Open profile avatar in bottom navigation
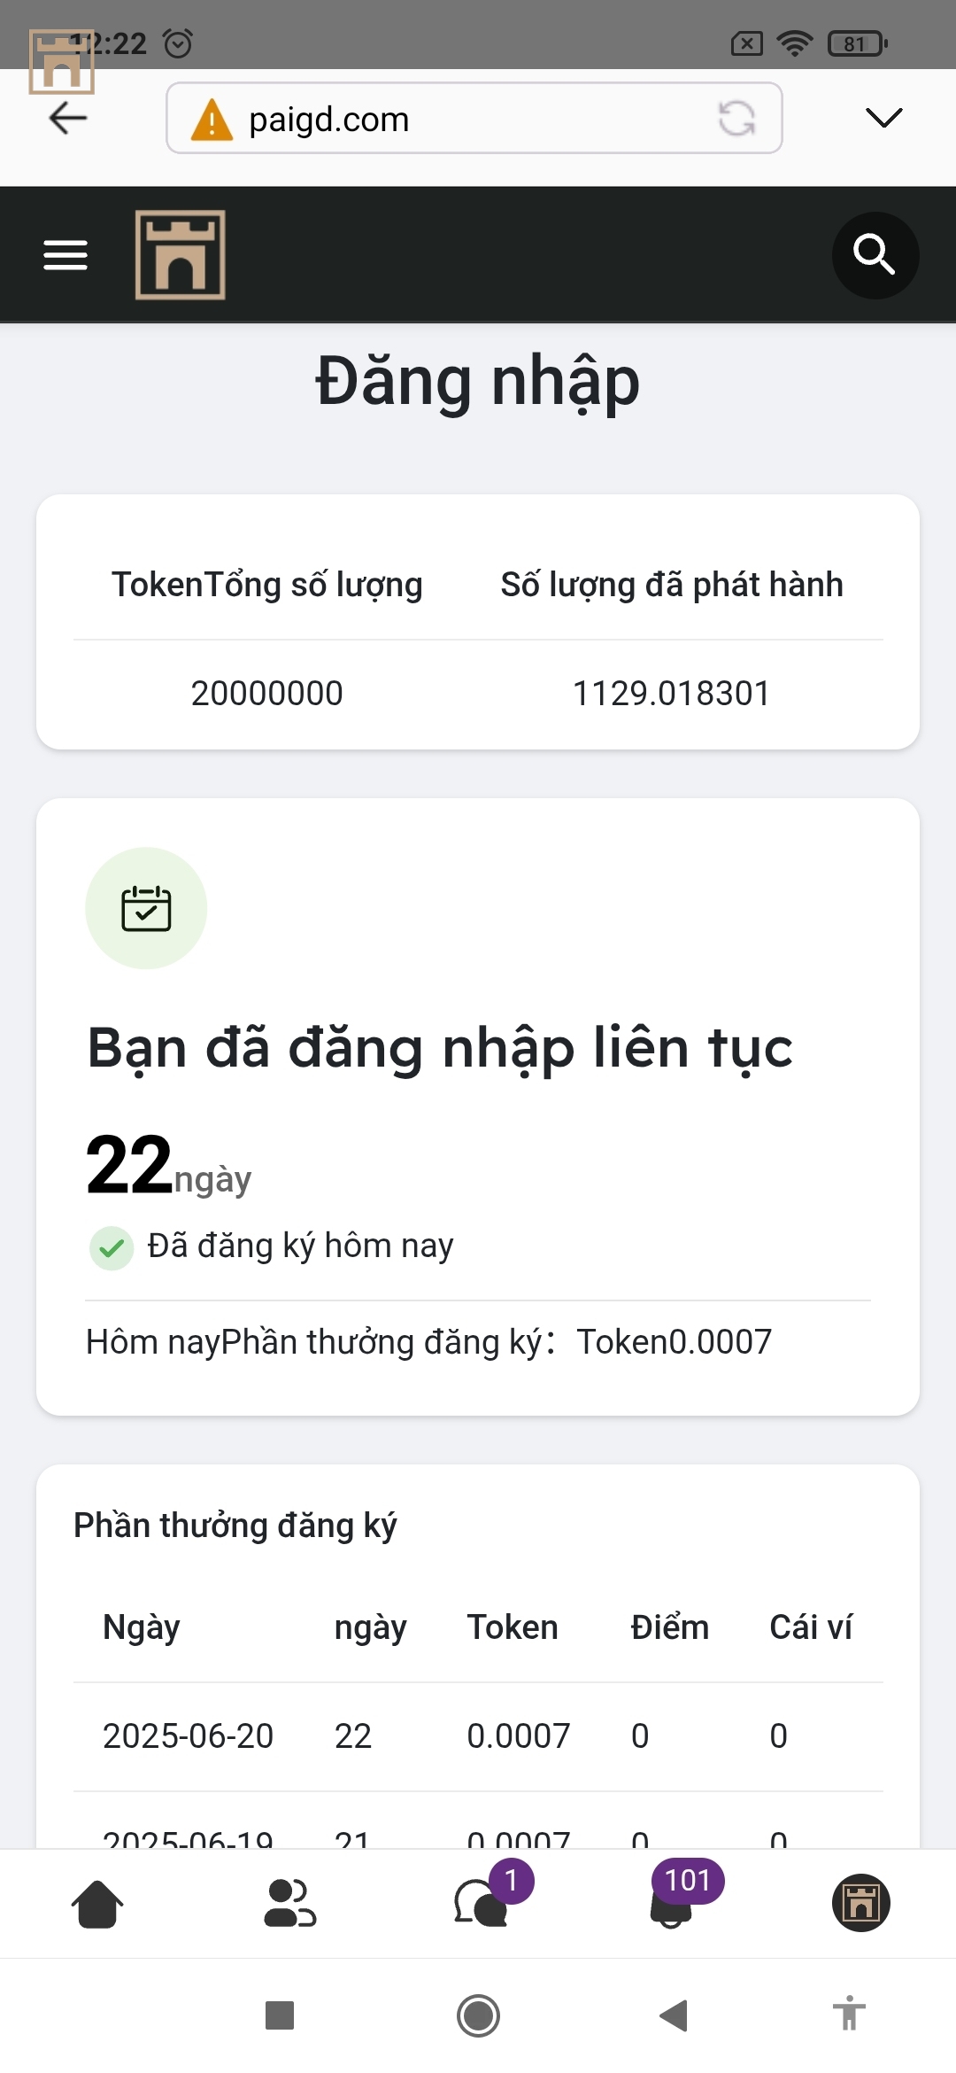This screenshot has width=956, height=2073. point(860,1903)
